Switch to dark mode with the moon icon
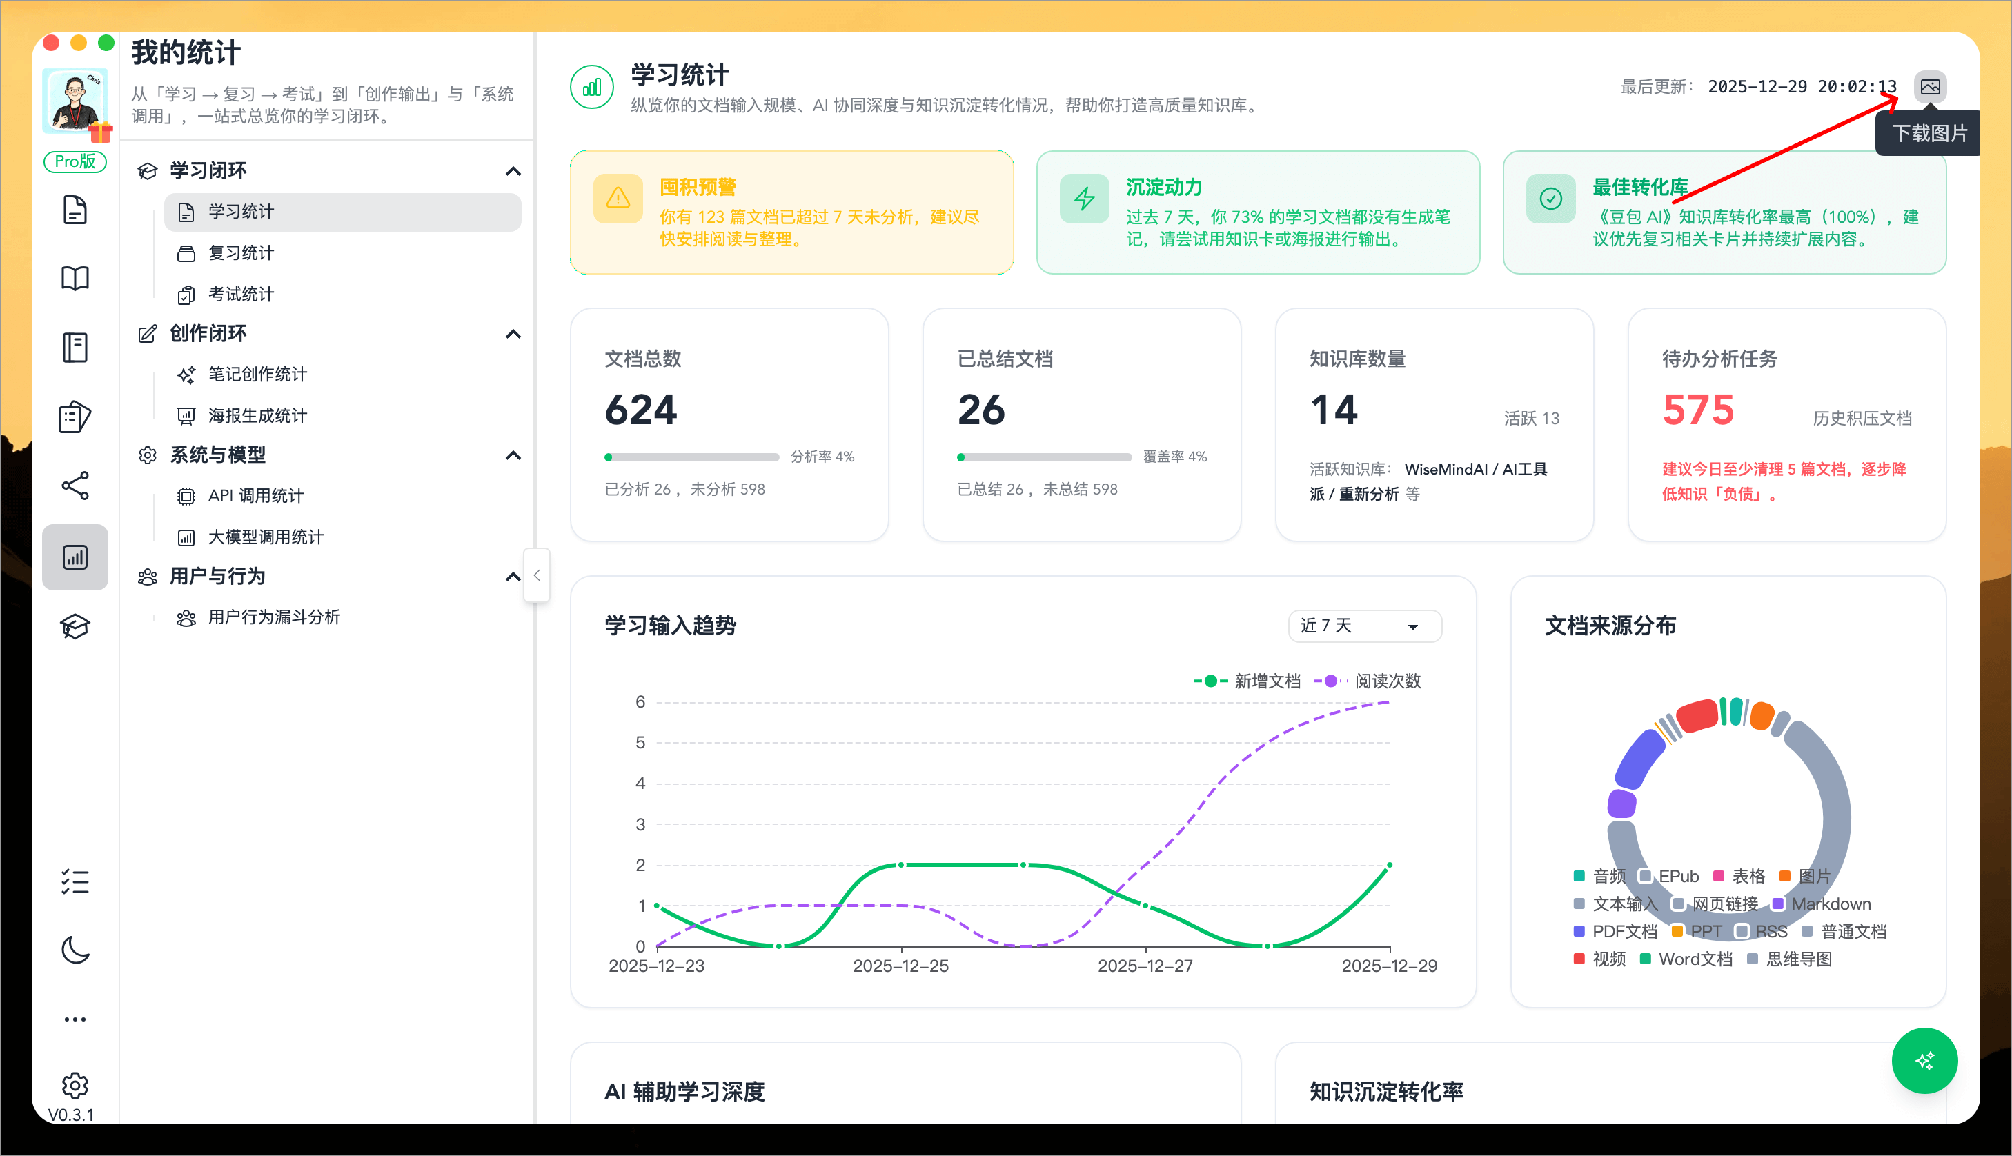 click(75, 950)
